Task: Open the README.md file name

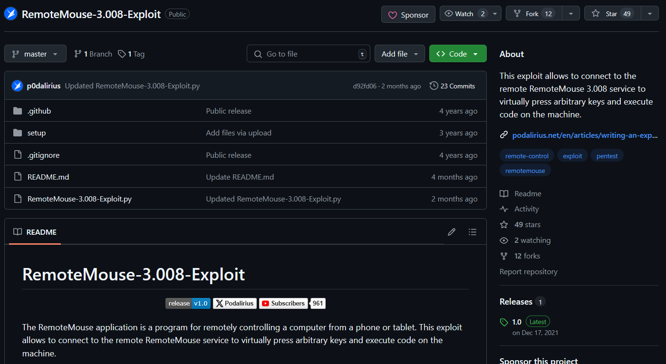Action: click(x=48, y=177)
